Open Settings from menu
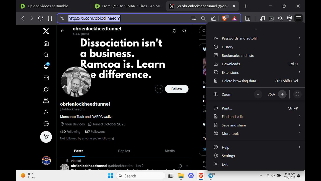This screenshot has width=321, height=181. (256, 156)
